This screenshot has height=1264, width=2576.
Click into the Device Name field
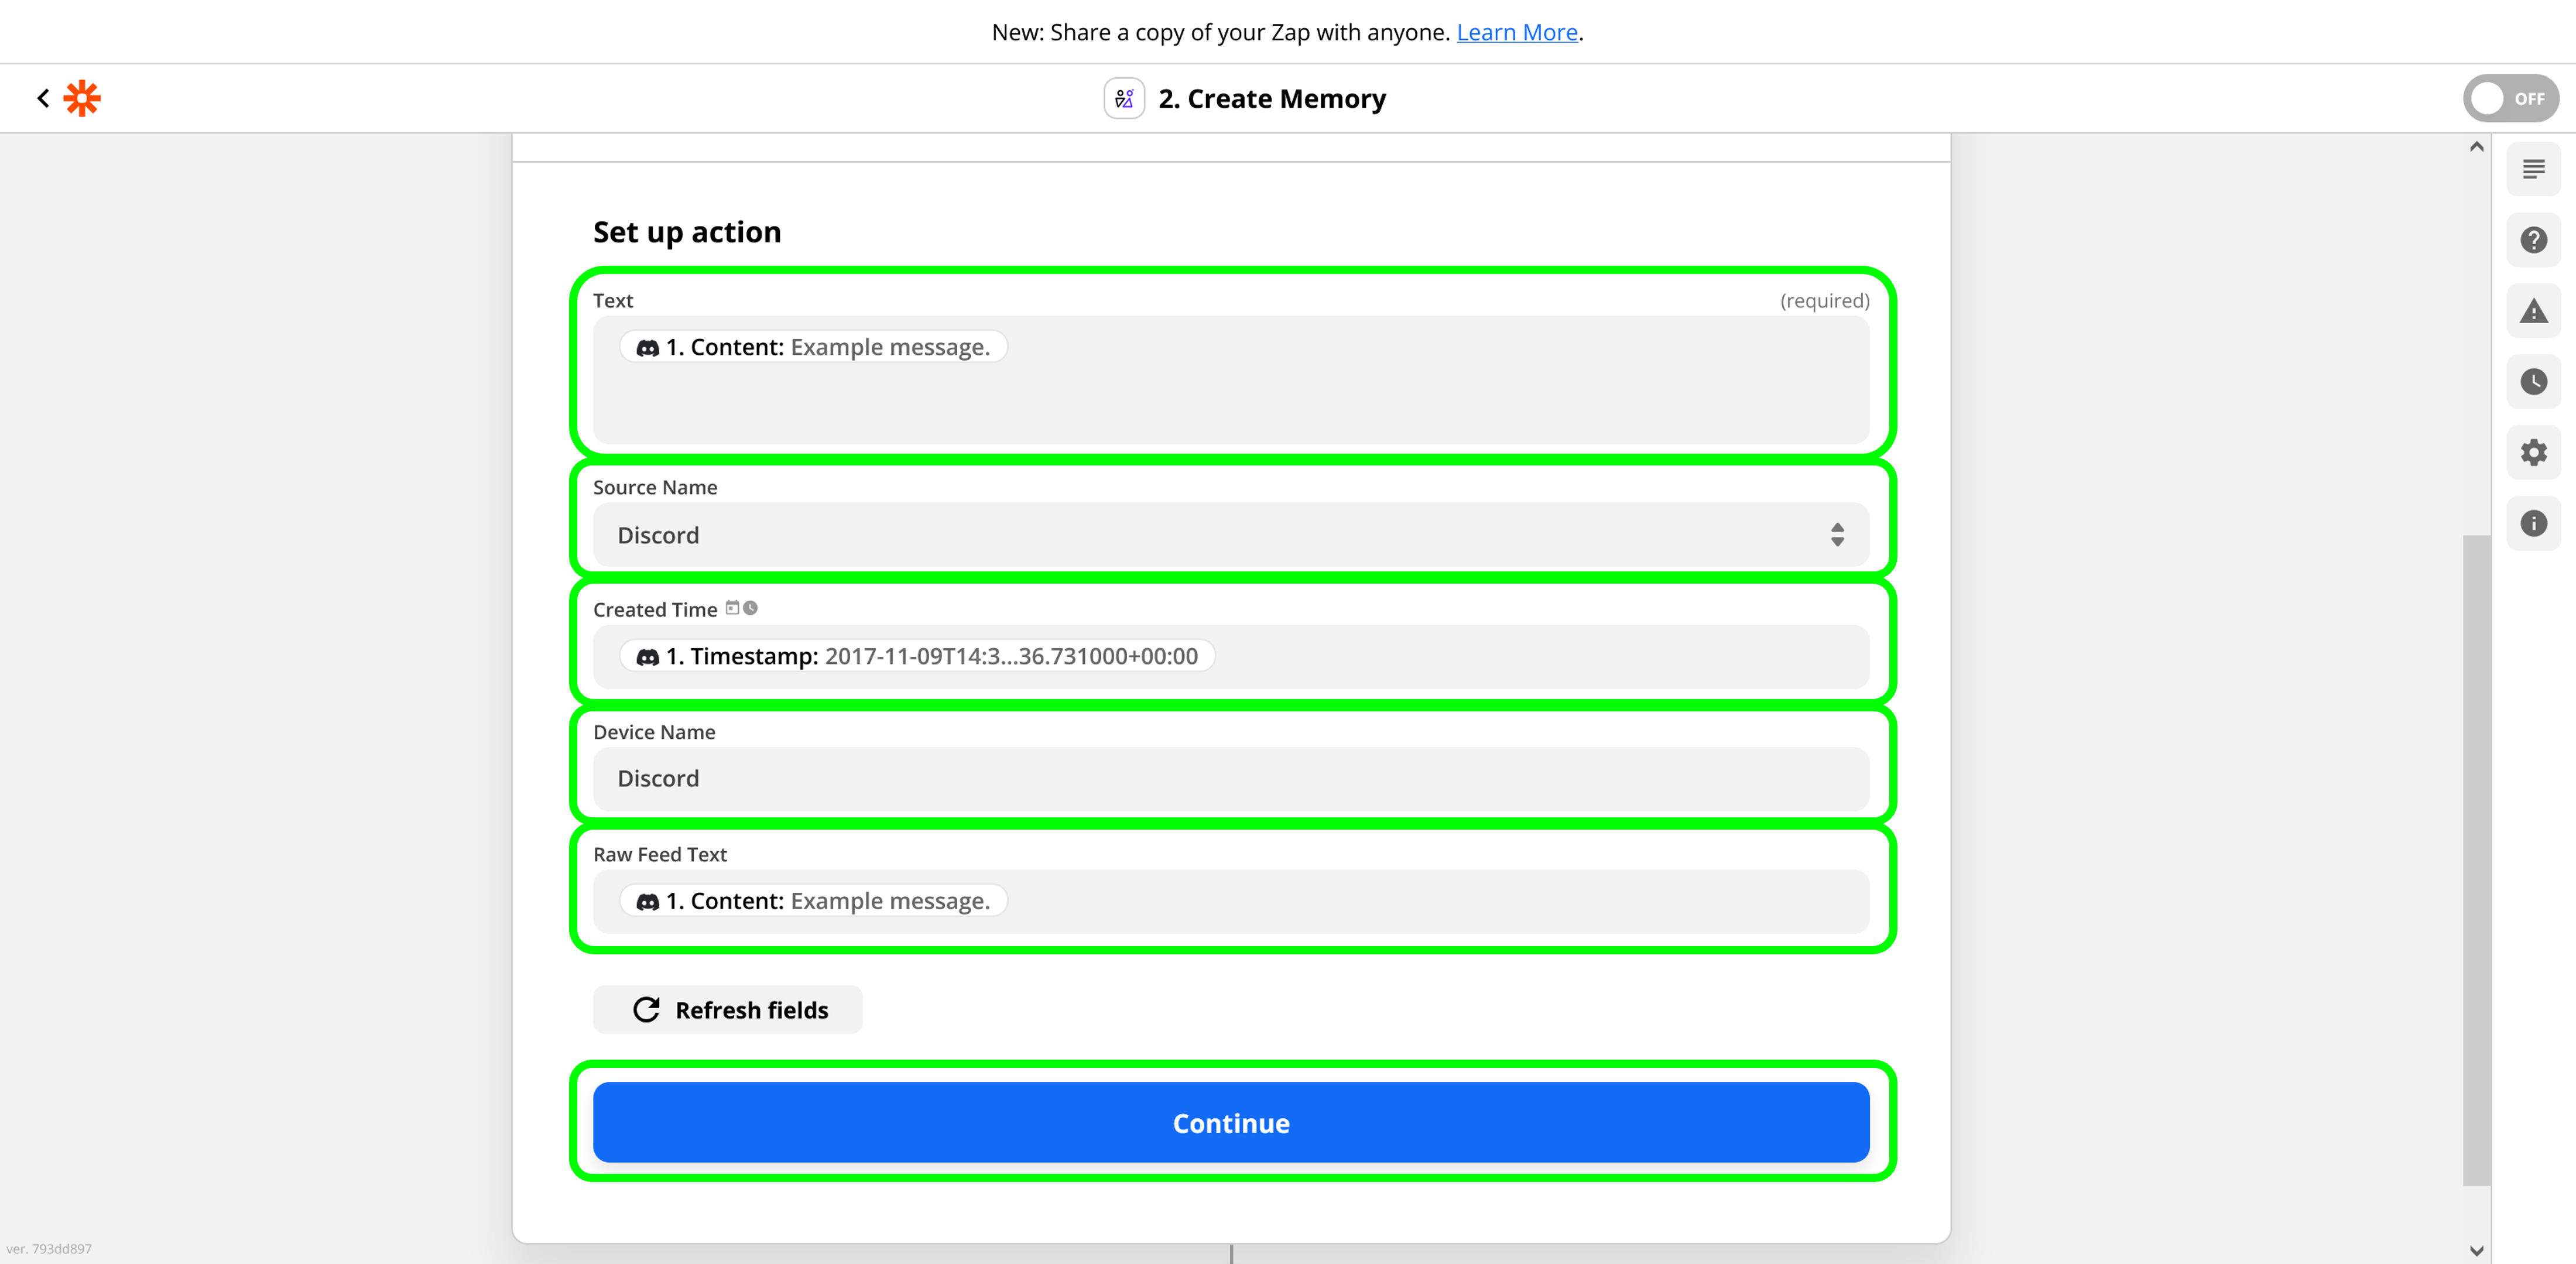click(x=1230, y=779)
